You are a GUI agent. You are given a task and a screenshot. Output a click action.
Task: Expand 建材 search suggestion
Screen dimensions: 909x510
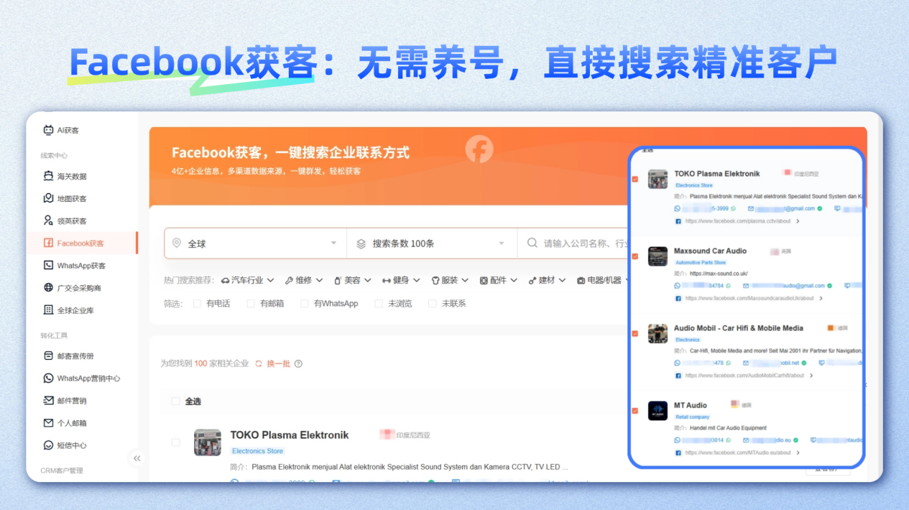[548, 280]
